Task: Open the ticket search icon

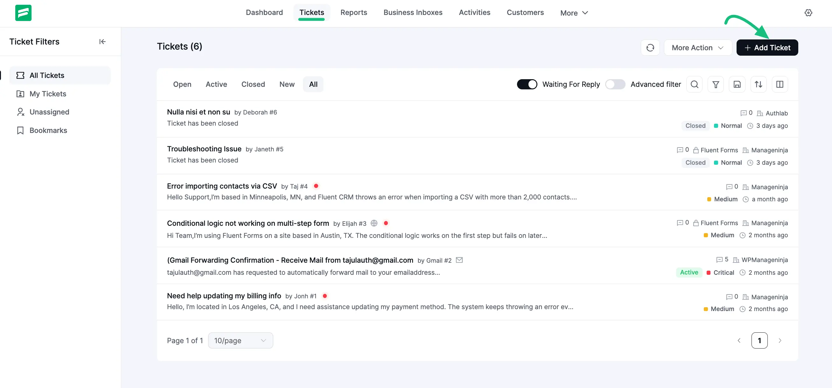Action: (694, 84)
